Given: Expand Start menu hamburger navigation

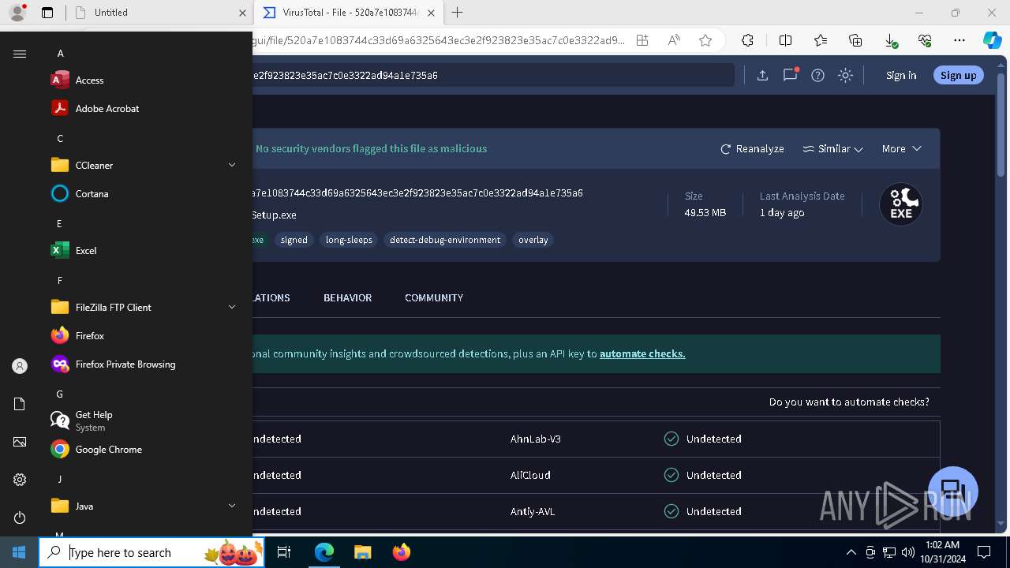Looking at the screenshot, I should (x=20, y=54).
